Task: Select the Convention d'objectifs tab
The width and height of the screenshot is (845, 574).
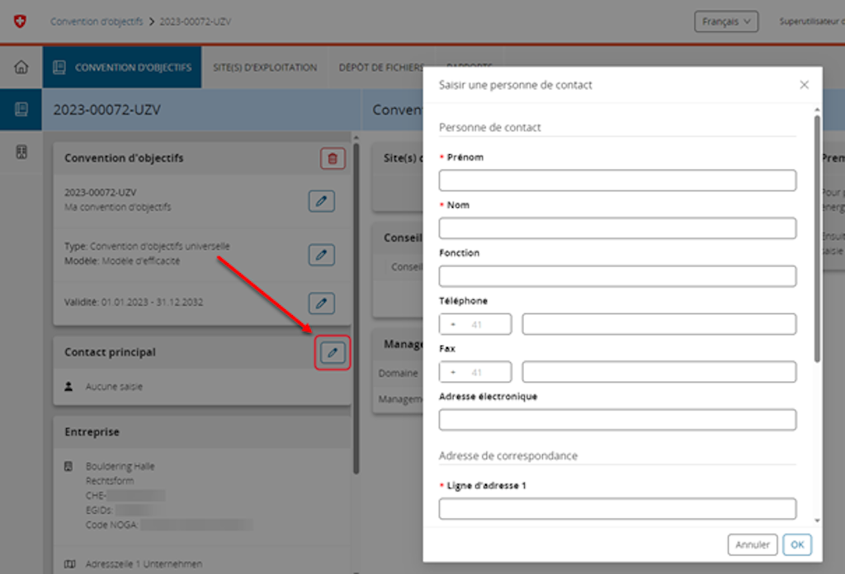Action: click(122, 68)
